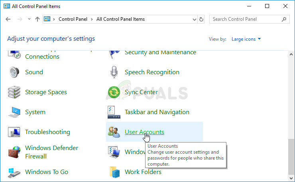Click All Control Panel Items breadcrumb

(121, 19)
